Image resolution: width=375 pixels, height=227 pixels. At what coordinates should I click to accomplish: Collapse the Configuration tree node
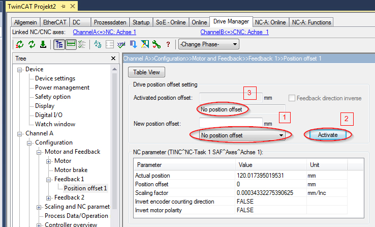click(x=29, y=143)
